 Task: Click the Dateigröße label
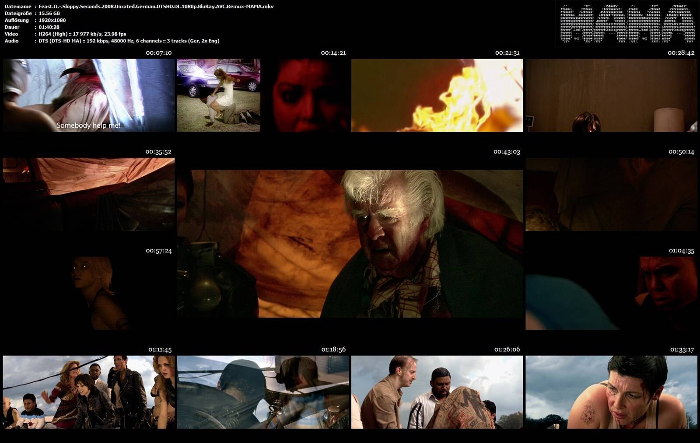(18, 14)
